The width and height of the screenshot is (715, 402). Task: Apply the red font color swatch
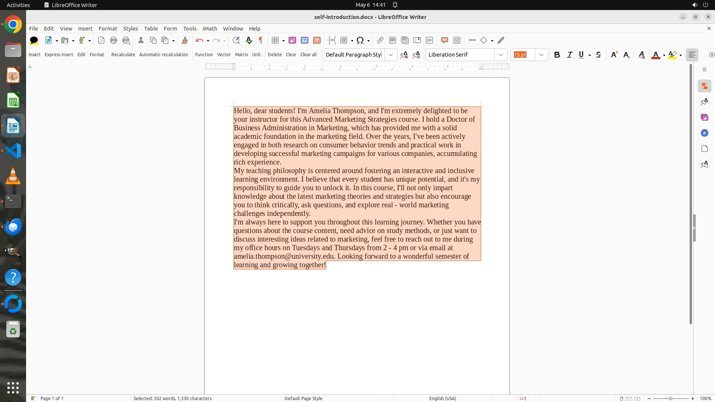(655, 55)
